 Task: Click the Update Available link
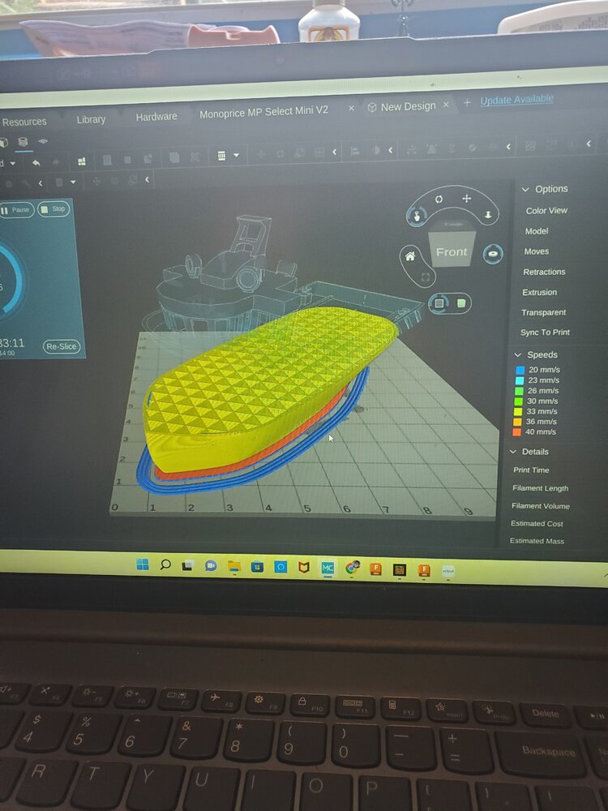click(x=516, y=100)
